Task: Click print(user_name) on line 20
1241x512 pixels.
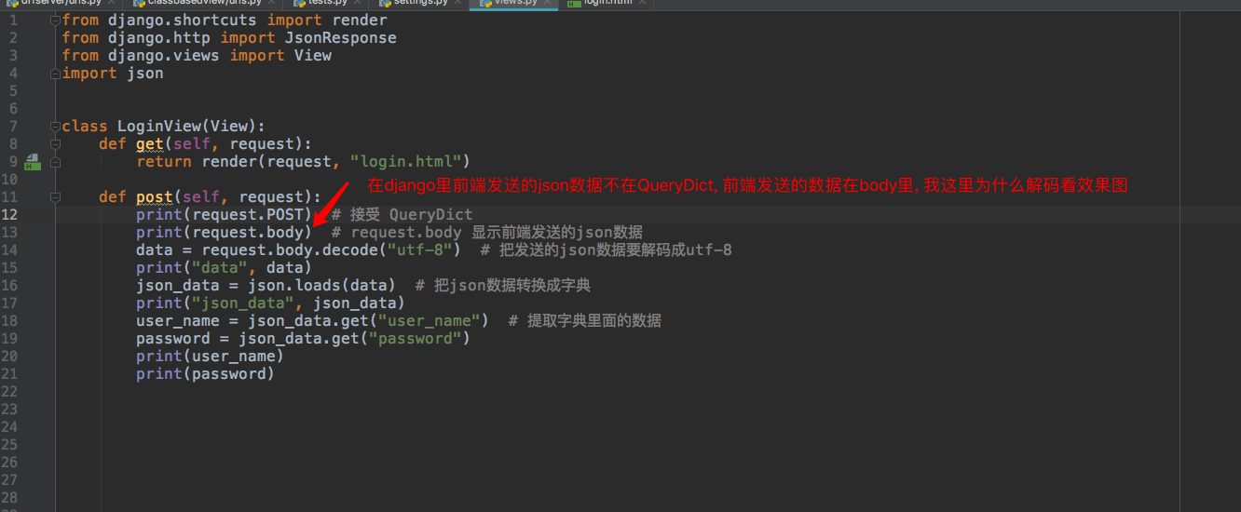Action: click(210, 356)
